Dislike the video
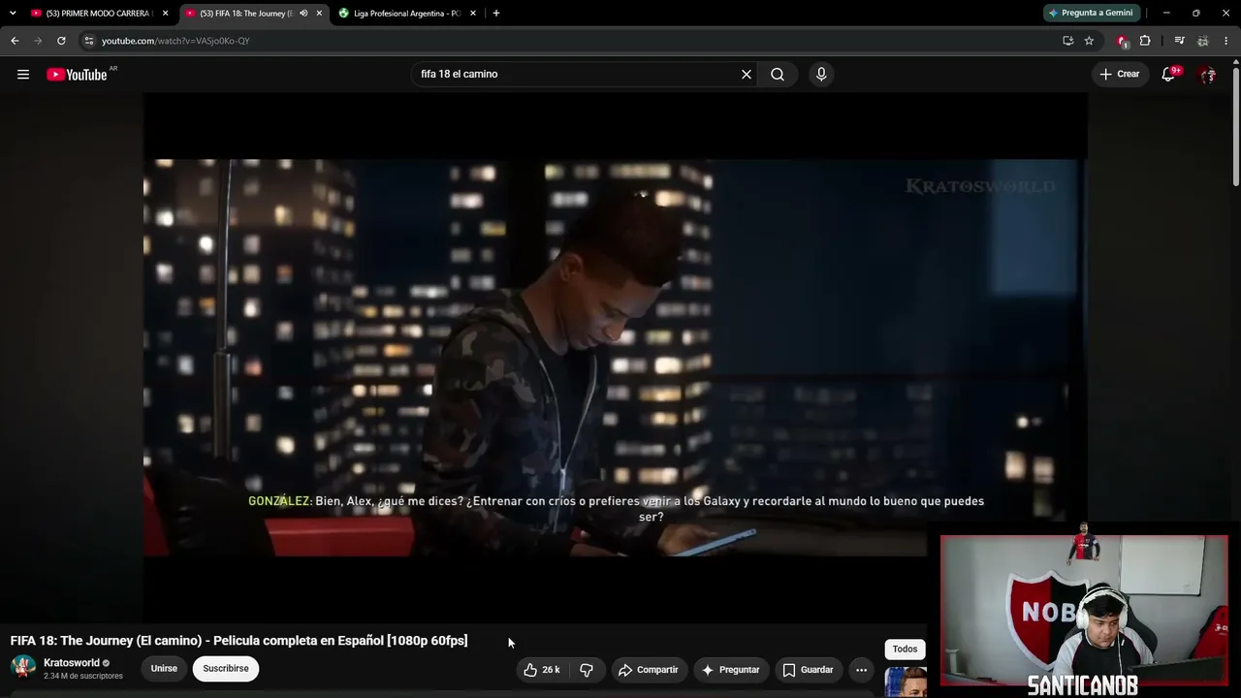Screen dimensions: 1241x698 (x=587, y=670)
